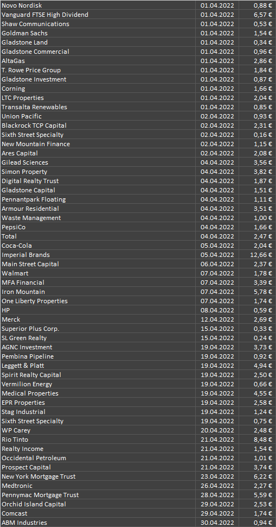Click the Gladstone Commercial cell

pos(98,52)
